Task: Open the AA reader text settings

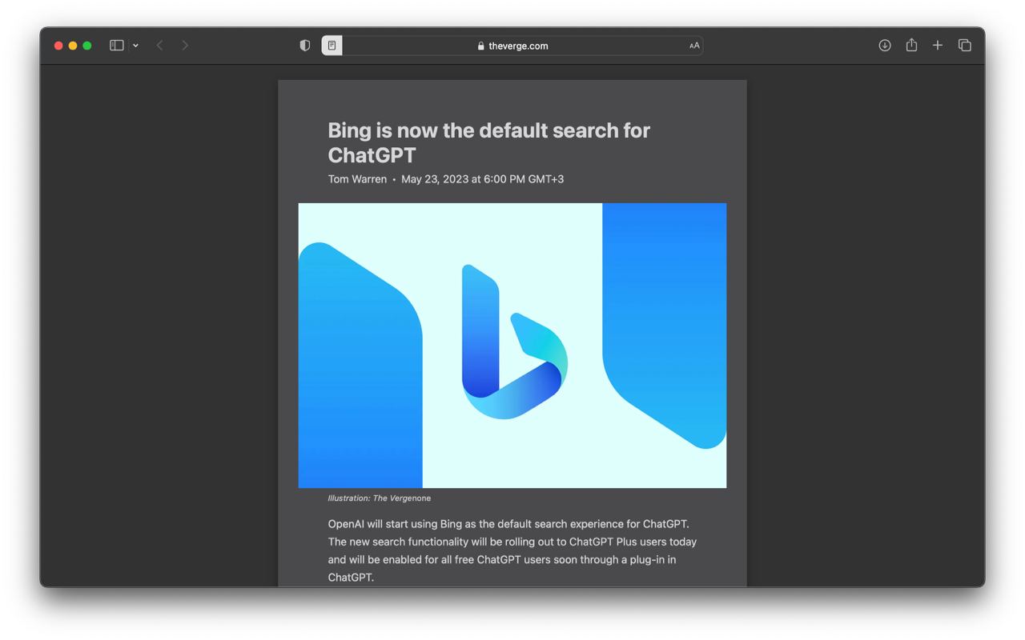Action: [694, 46]
